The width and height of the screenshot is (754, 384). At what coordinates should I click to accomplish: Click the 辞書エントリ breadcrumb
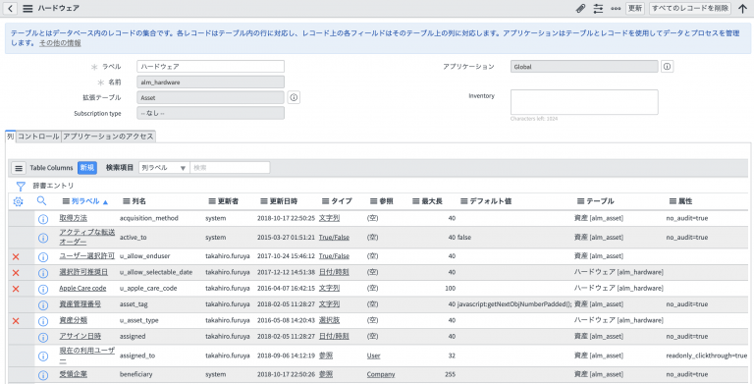(x=53, y=186)
